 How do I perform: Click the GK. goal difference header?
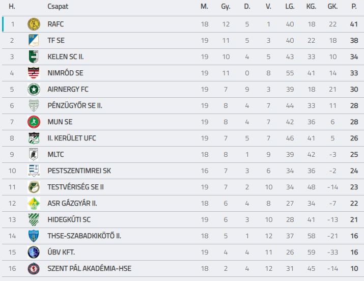[332, 7]
